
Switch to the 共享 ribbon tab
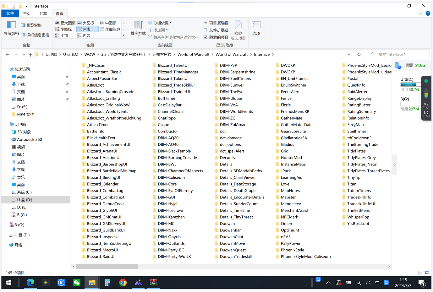coord(43,14)
